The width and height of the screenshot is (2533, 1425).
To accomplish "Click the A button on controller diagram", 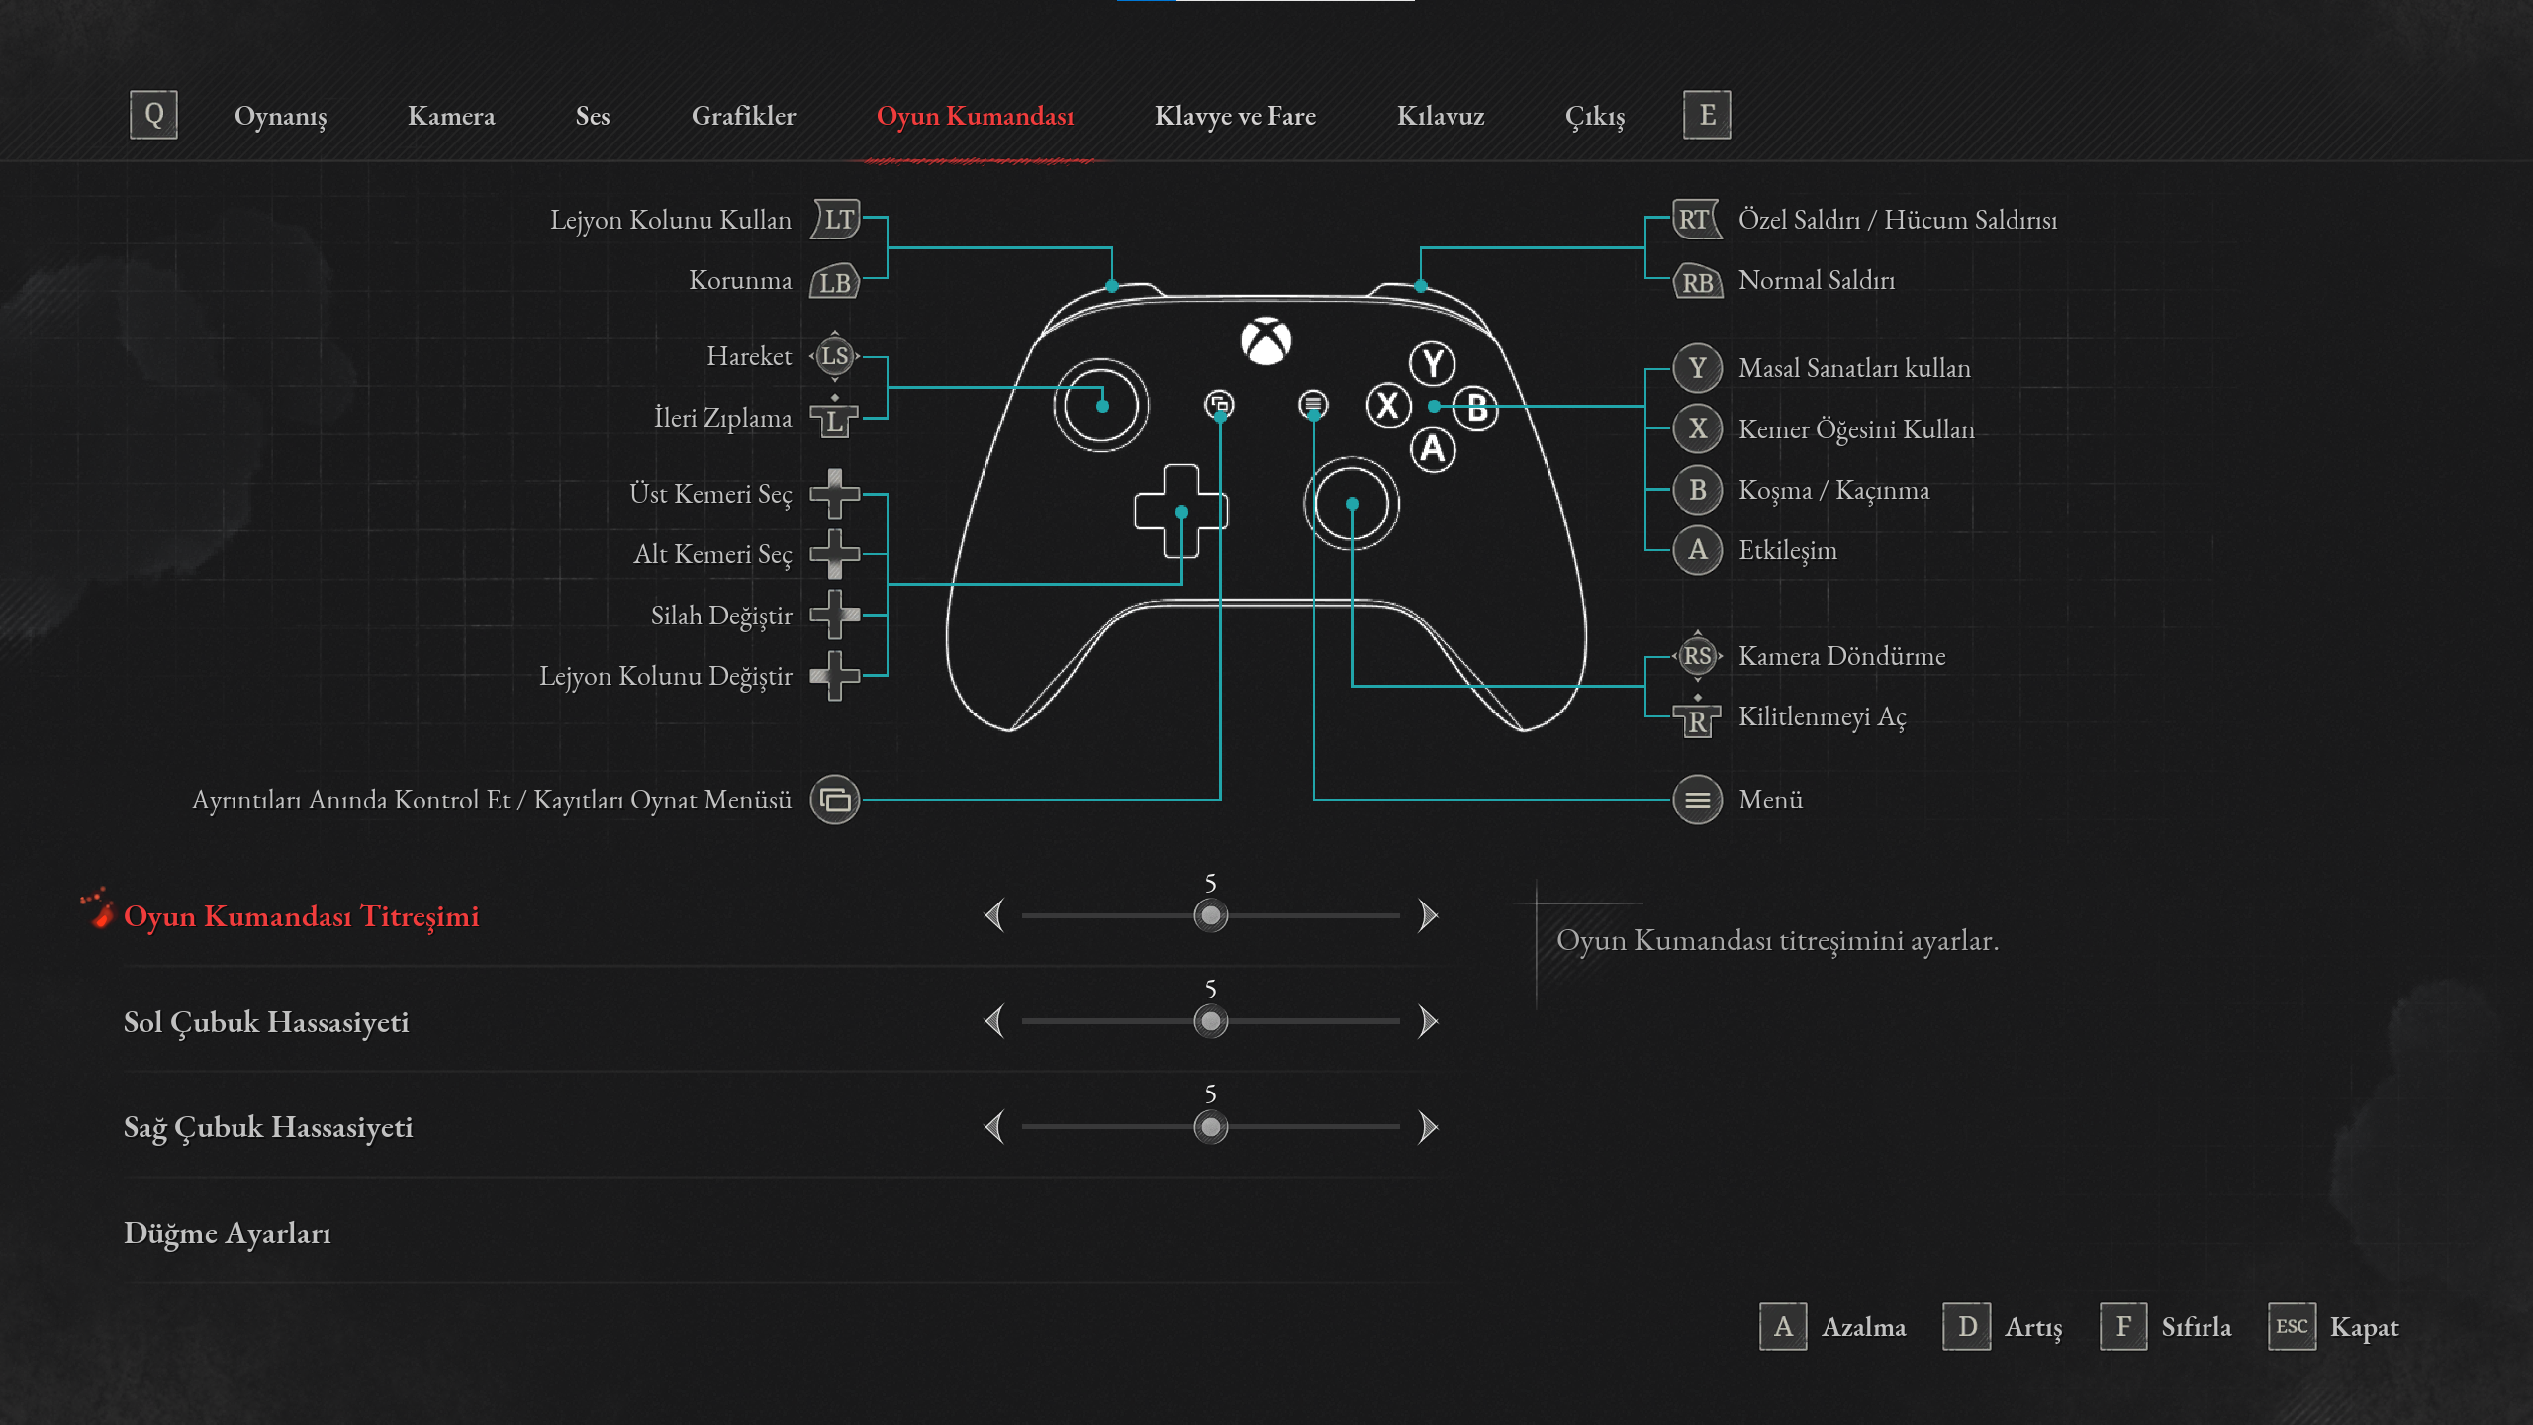I will (1432, 449).
